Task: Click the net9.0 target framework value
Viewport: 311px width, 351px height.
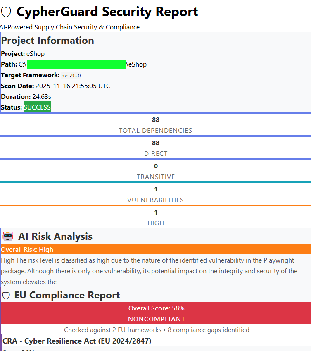Action: pyautogui.click(x=71, y=76)
